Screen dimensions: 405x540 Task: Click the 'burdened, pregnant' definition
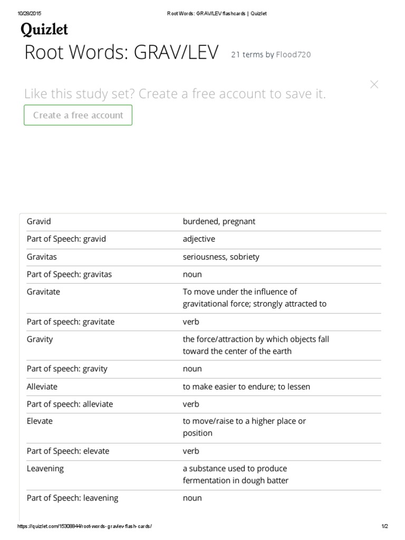219,221
